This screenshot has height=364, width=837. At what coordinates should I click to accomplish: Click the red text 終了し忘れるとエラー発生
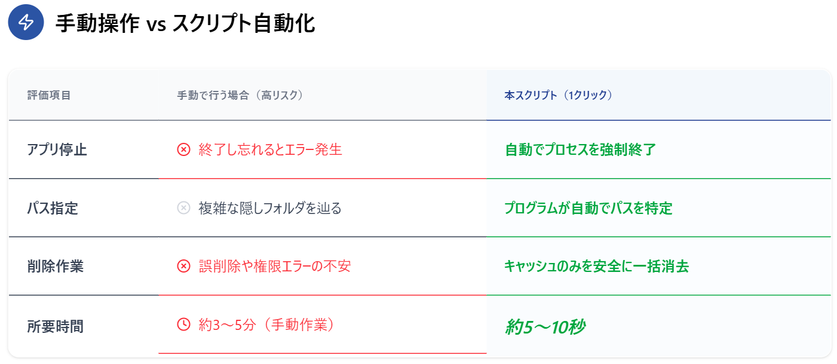click(x=271, y=149)
